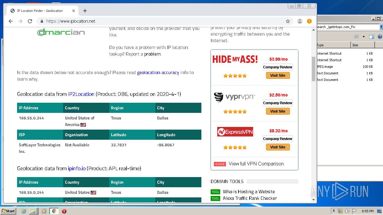Screen dimensions: 383x215
Task: Bookmark this page with the star icon
Action: pyautogui.click(x=288, y=21)
